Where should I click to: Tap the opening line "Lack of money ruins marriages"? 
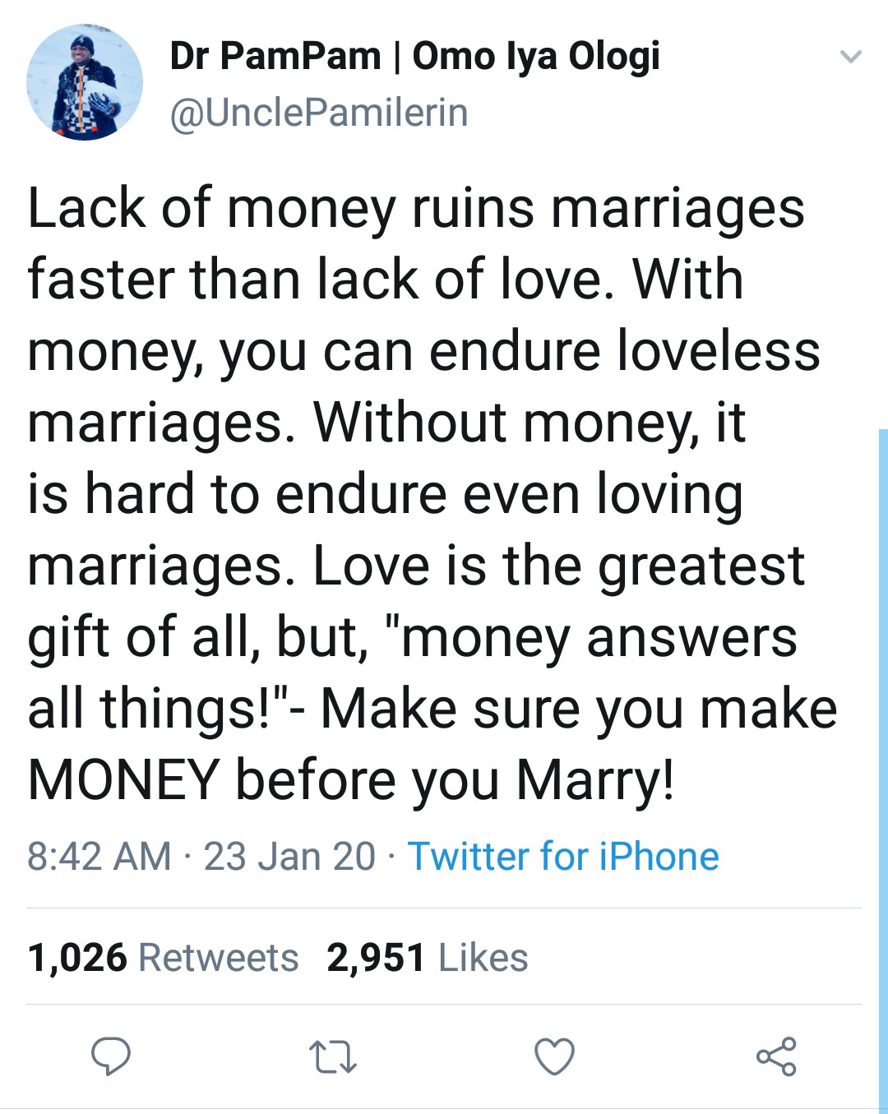tap(415, 209)
